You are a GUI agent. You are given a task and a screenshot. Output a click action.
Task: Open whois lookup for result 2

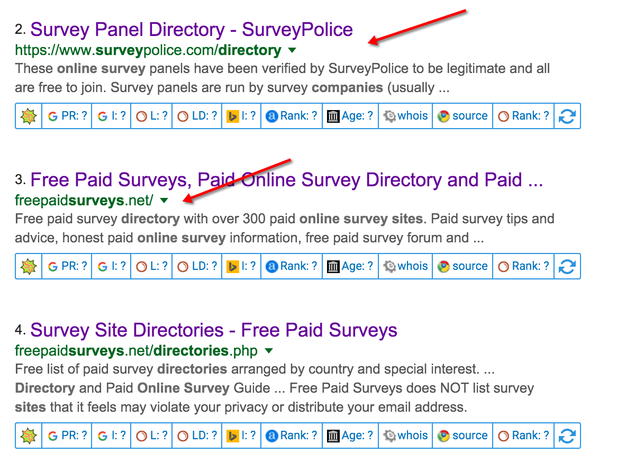[405, 116]
